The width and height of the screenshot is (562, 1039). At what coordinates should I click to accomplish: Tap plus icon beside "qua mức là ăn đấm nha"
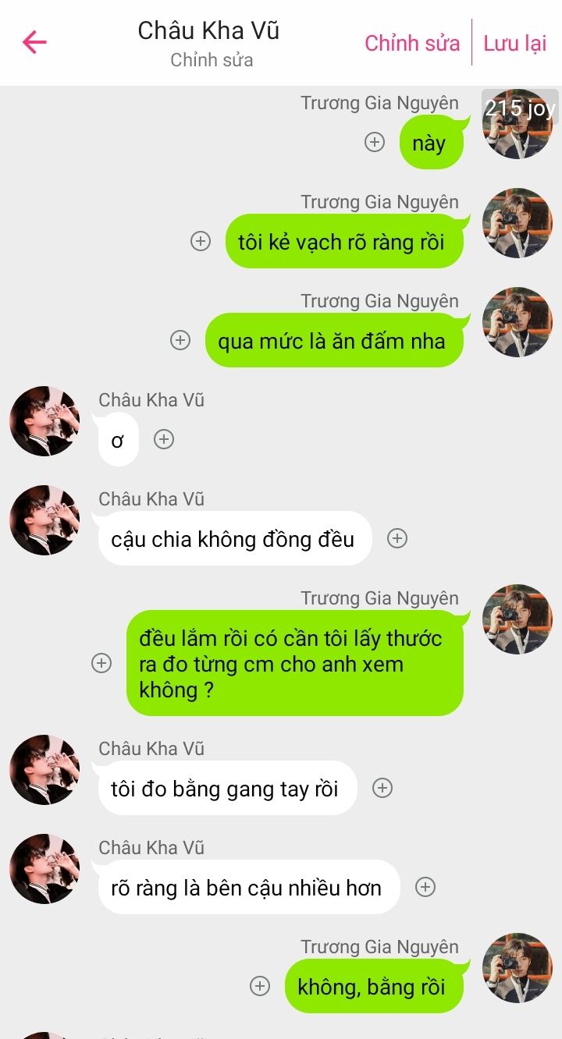tap(180, 340)
